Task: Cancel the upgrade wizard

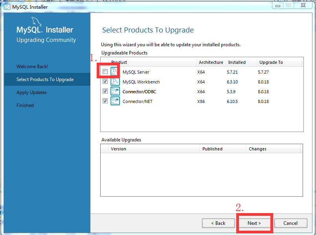Action: coord(290,223)
